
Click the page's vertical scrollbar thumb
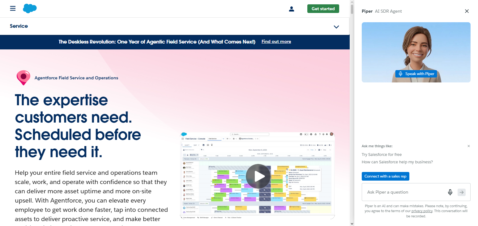click(352, 10)
